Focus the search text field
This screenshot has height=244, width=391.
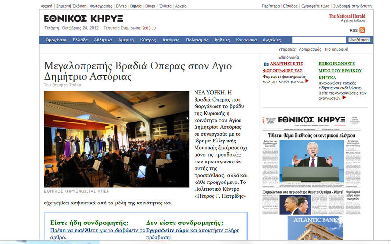coord(319,40)
